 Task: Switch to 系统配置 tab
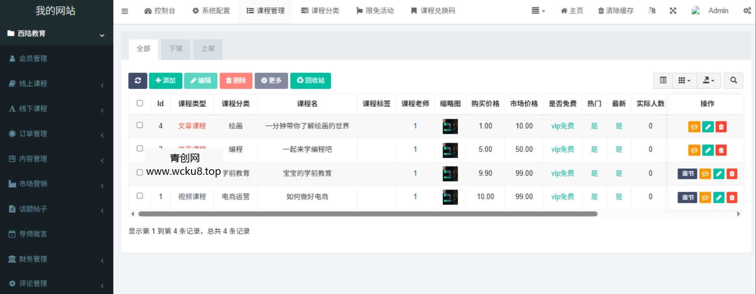click(x=211, y=11)
